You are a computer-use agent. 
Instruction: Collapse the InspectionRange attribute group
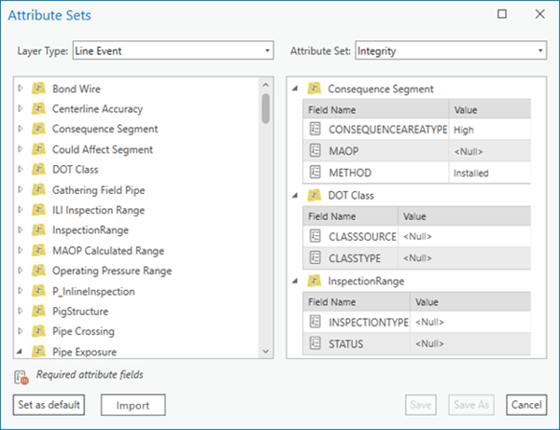[x=296, y=281]
